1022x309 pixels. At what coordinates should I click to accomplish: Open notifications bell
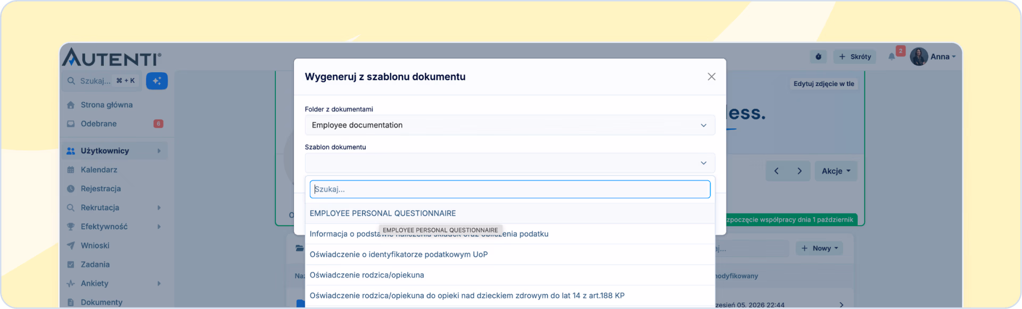click(x=892, y=56)
